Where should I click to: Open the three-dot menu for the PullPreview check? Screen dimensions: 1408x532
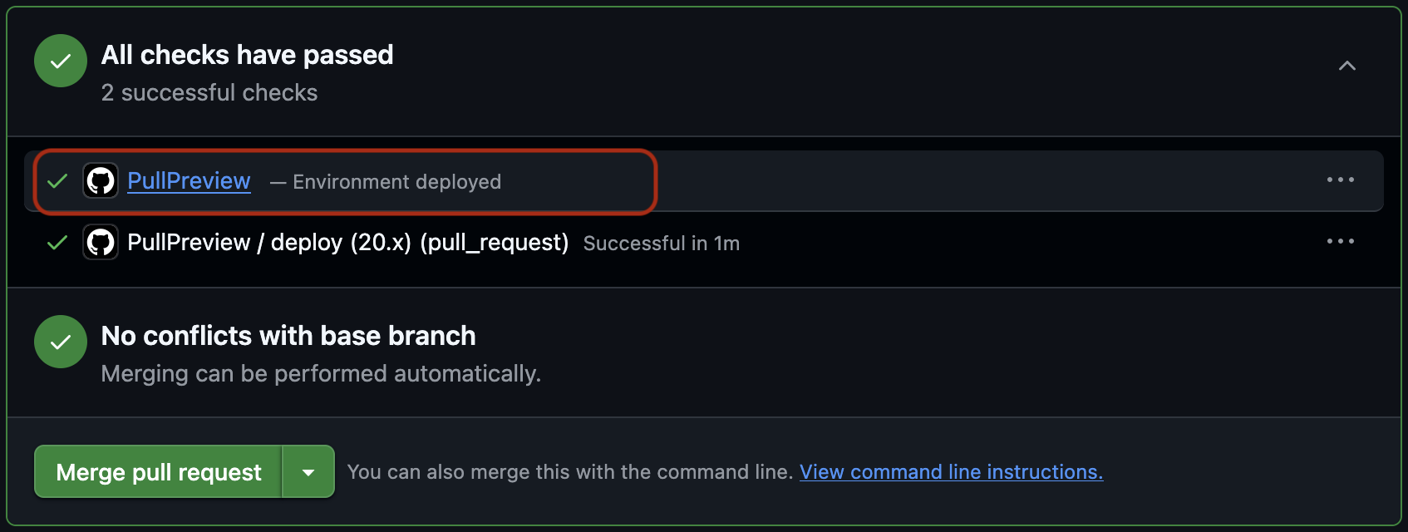tap(1340, 180)
